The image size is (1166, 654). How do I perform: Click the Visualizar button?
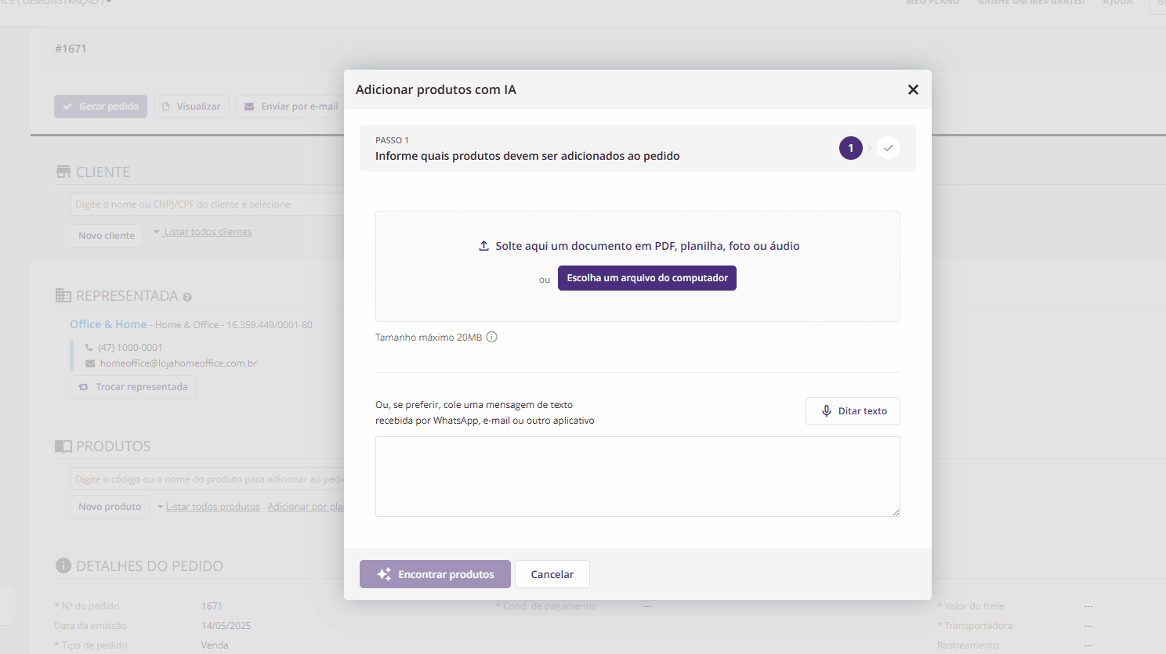click(191, 107)
